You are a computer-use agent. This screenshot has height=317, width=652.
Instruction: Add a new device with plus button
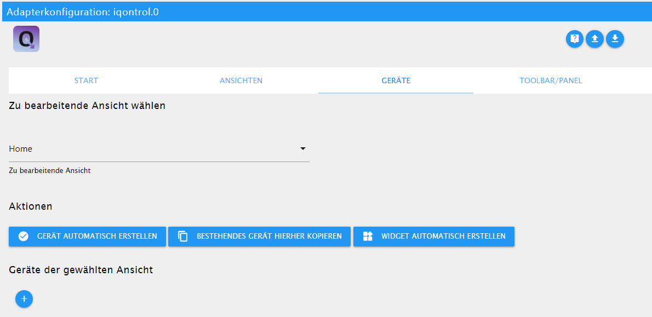click(x=24, y=299)
